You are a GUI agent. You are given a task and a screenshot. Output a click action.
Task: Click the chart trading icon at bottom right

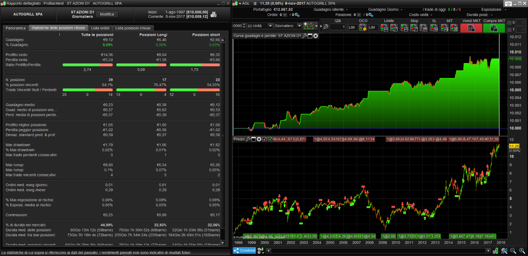495,251
